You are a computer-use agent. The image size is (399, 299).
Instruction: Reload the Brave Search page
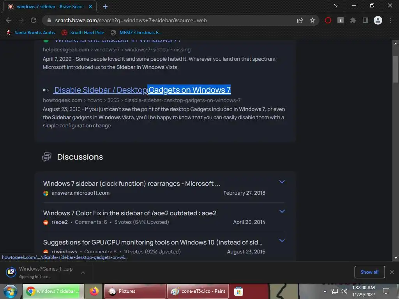pyautogui.click(x=34, y=20)
